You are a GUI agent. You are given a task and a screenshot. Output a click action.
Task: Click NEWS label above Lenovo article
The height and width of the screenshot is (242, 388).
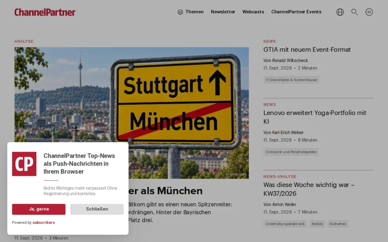tap(269, 104)
